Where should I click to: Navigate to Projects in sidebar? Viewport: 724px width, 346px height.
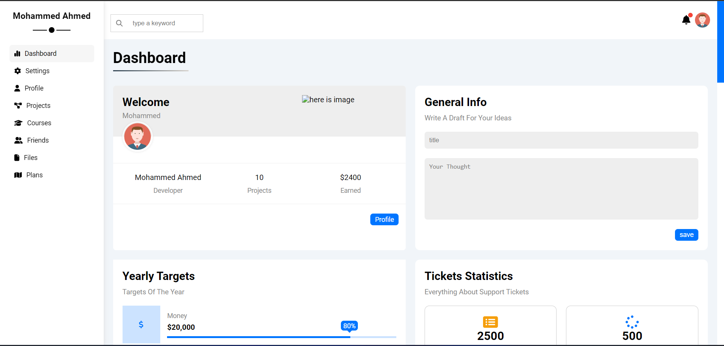pos(52,106)
